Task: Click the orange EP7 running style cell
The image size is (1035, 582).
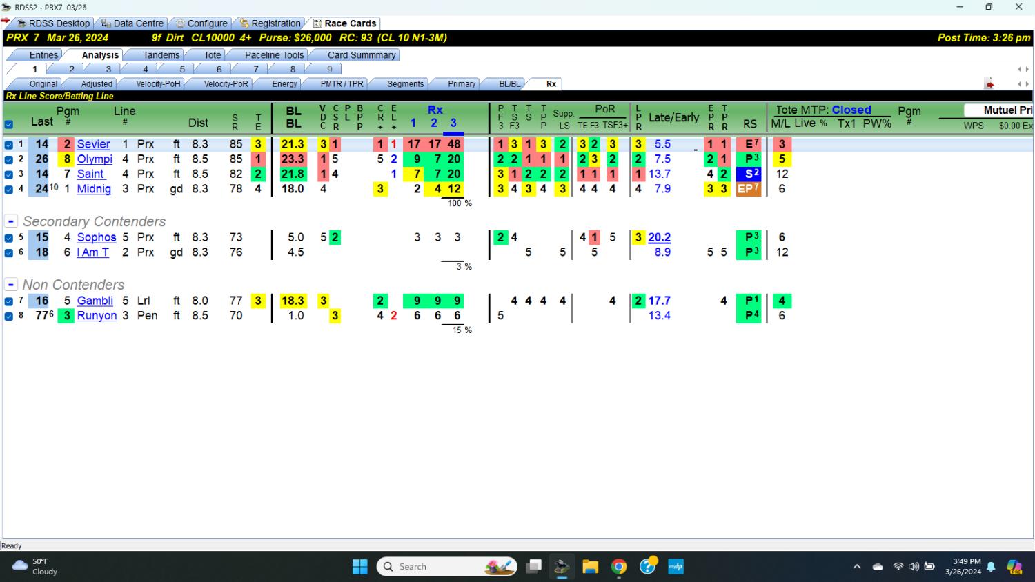Action: click(749, 189)
